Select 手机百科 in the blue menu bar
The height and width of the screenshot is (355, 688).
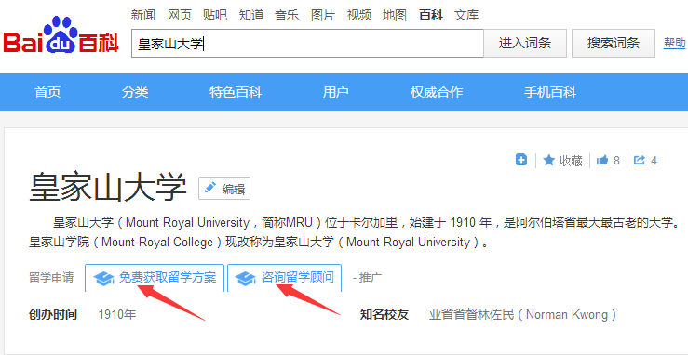[x=550, y=92]
